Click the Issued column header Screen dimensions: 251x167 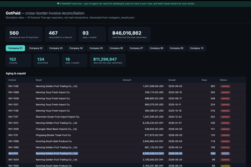(172, 80)
